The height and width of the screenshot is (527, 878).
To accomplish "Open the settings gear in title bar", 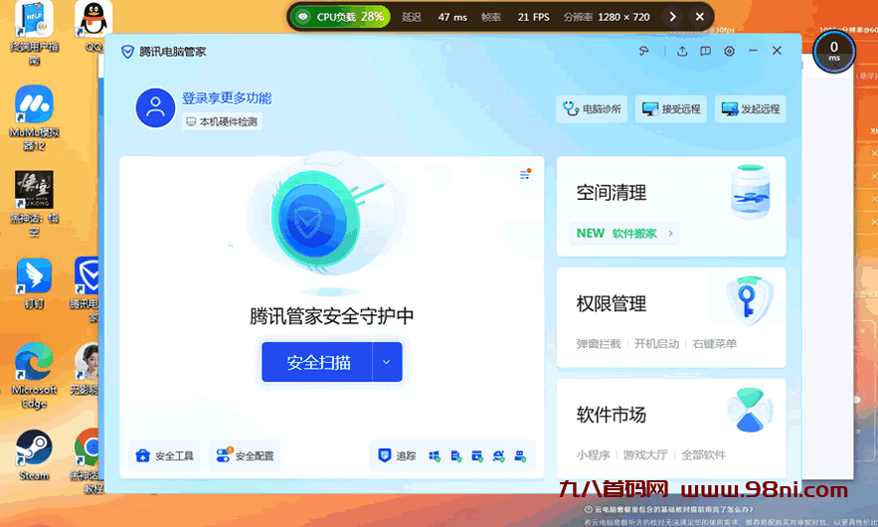I will point(730,52).
